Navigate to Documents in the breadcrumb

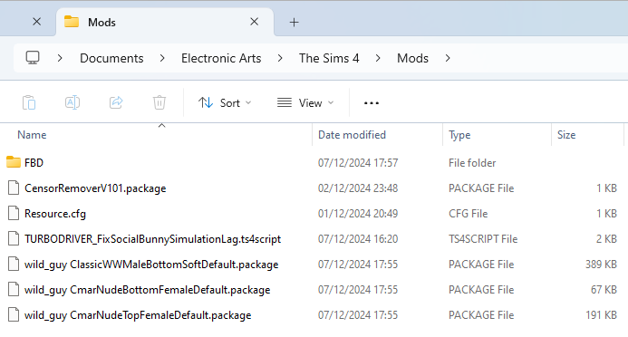(x=111, y=59)
